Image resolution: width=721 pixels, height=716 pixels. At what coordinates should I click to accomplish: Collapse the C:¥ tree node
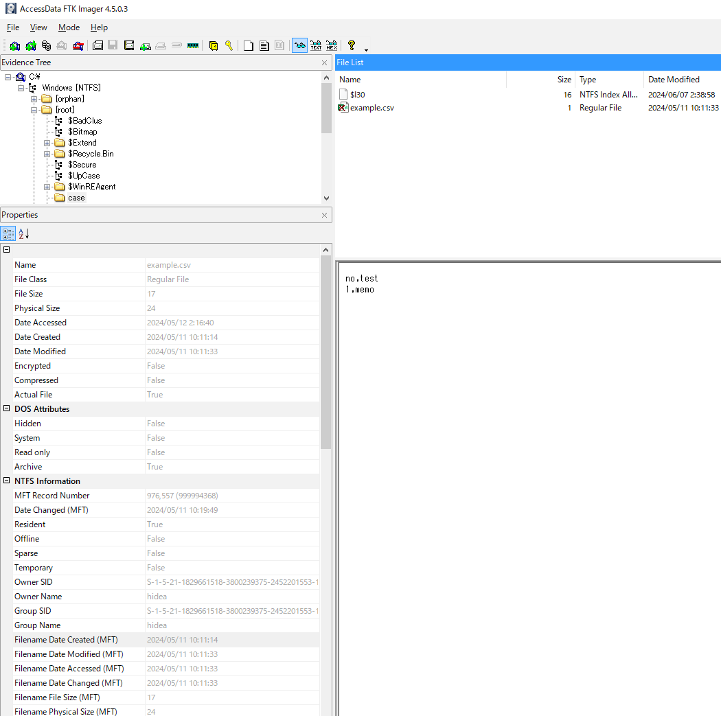pos(8,77)
